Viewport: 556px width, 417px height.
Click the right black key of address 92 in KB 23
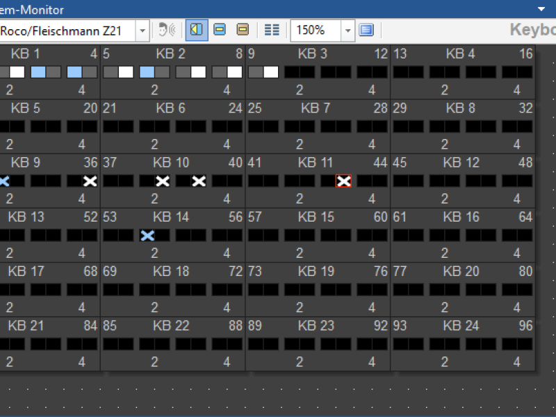379,343
